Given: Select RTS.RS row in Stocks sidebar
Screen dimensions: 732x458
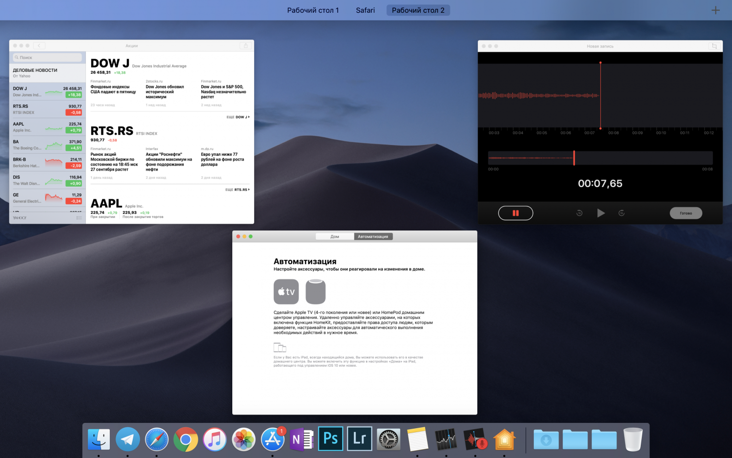Looking at the screenshot, I should coord(47,109).
